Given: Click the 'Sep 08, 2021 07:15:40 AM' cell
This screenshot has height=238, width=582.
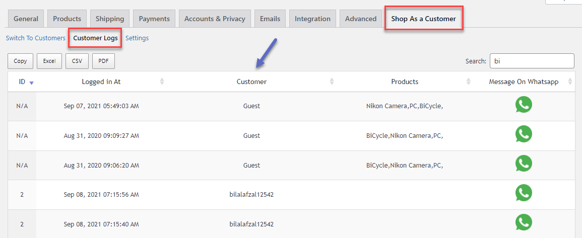Looking at the screenshot, I should click(x=101, y=224).
